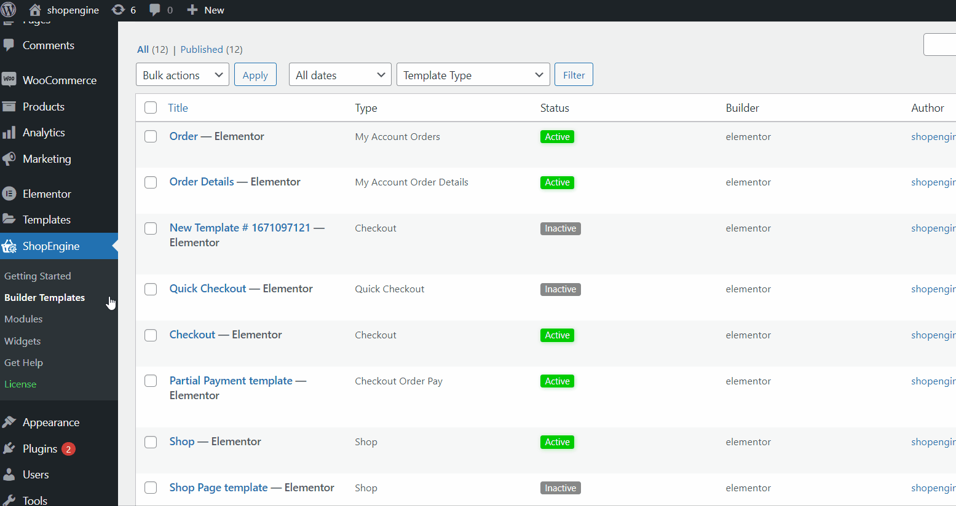Screen dimensions: 956x506
Task: Click the Tools wrench icon
Action: pyautogui.click(x=9, y=500)
